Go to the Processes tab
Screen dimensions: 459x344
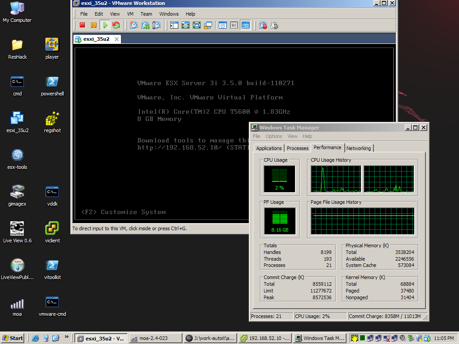click(298, 148)
